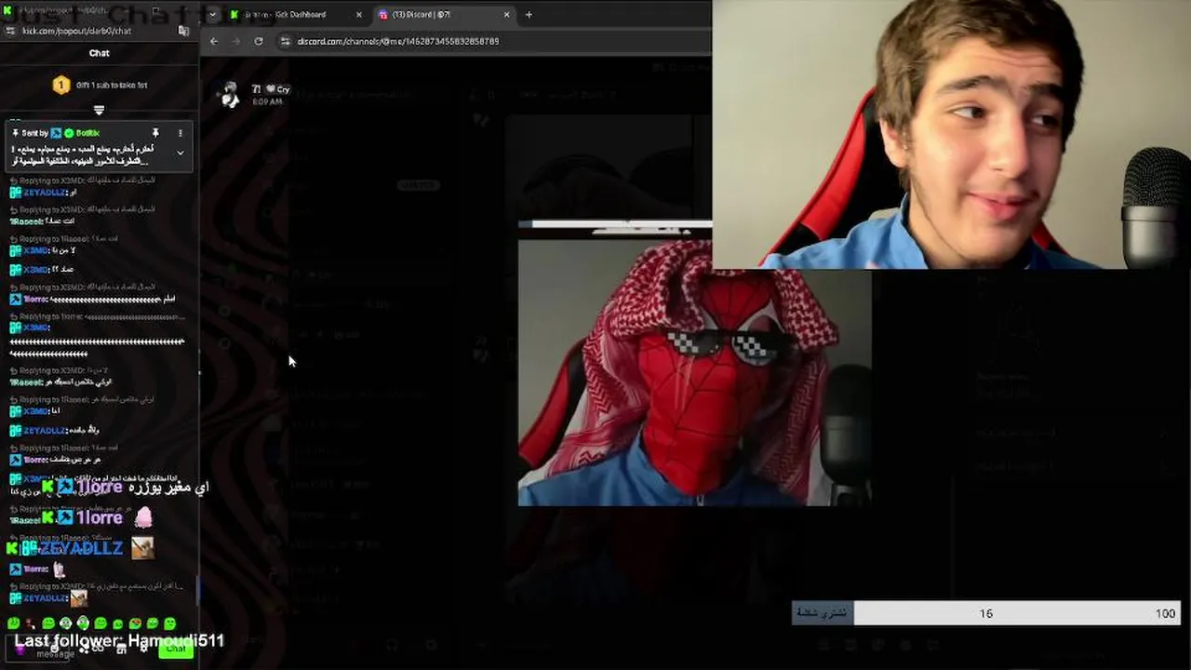Open site info icon beside discord.com address
Viewport: 1191px width, 670px height.
click(286, 41)
